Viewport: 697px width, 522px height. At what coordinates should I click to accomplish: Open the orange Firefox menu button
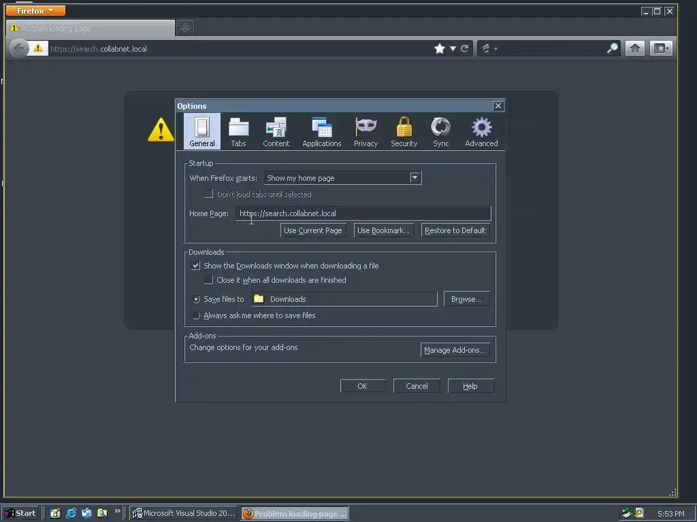(35, 11)
